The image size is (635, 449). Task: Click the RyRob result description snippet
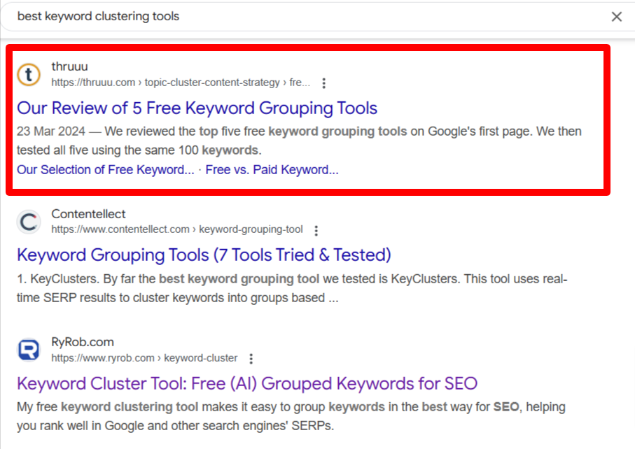(x=291, y=416)
